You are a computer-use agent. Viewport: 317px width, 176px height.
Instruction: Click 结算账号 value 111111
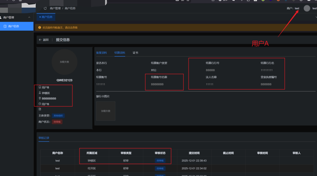click(101, 84)
